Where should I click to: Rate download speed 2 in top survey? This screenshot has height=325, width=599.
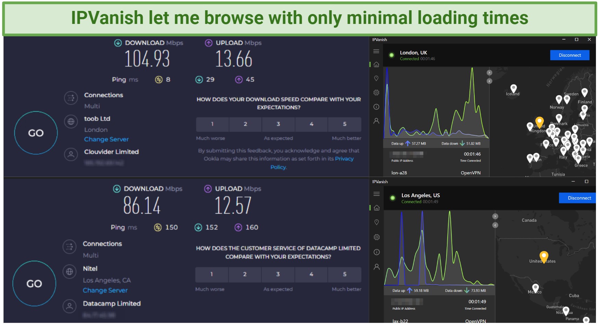click(x=245, y=124)
